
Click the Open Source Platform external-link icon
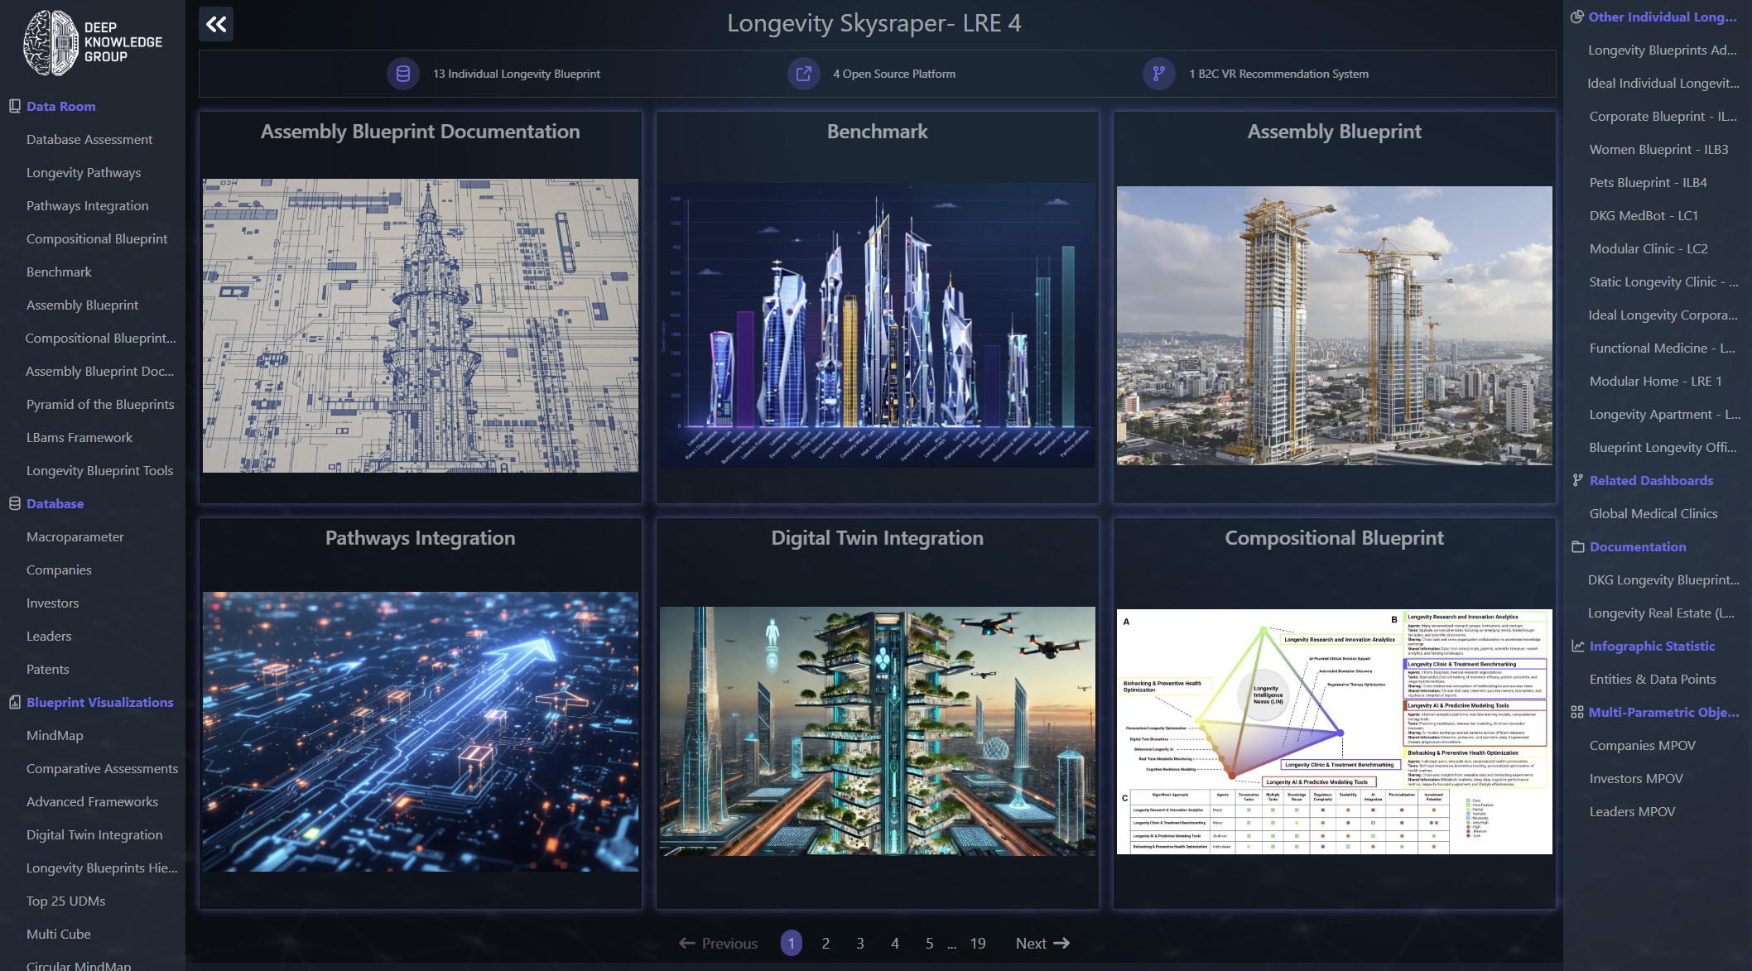tap(803, 74)
